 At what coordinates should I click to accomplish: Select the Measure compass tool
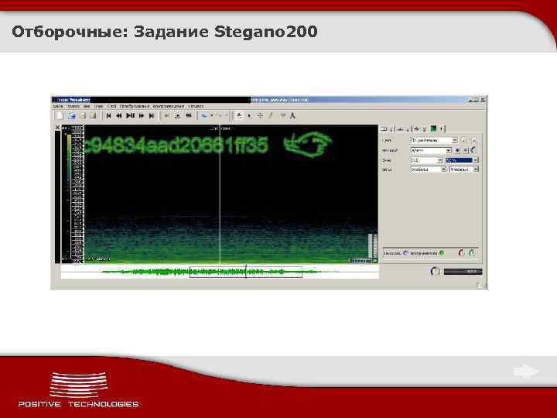point(292,115)
